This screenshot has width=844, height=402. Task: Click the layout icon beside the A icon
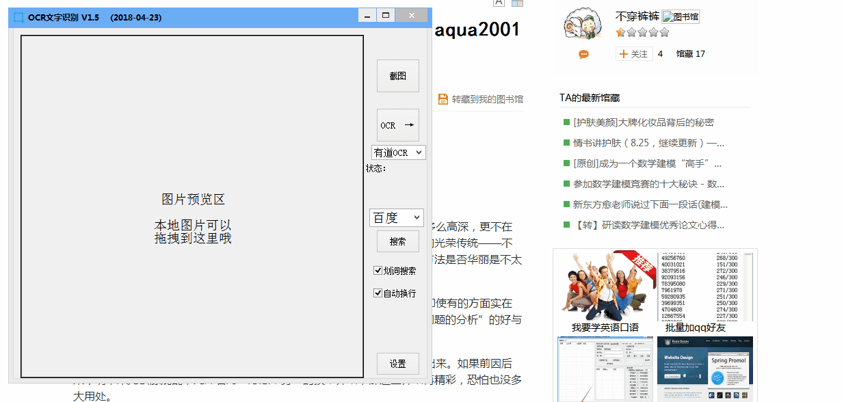(517, 3)
